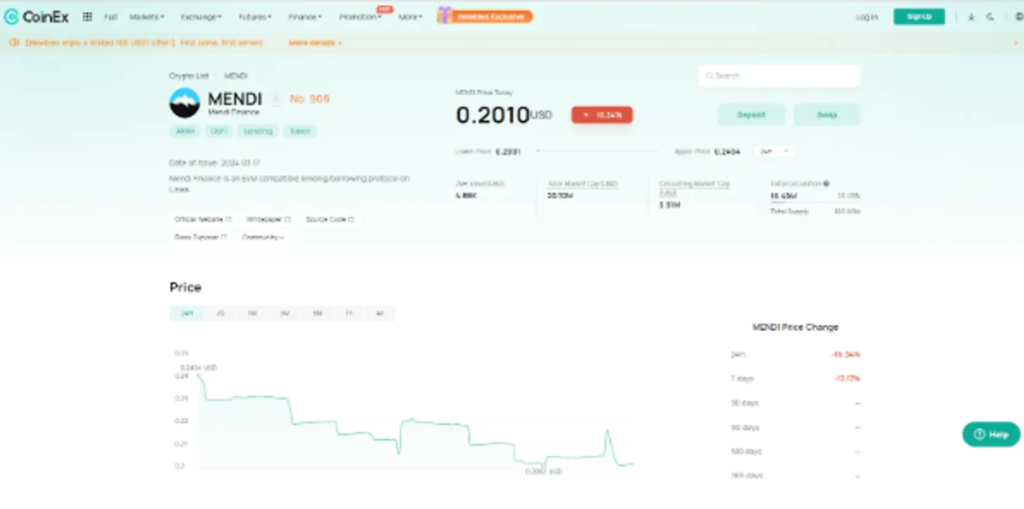This screenshot has width=1024, height=509.
Task: Select the 1M chart timeframe tab
Action: (x=253, y=313)
